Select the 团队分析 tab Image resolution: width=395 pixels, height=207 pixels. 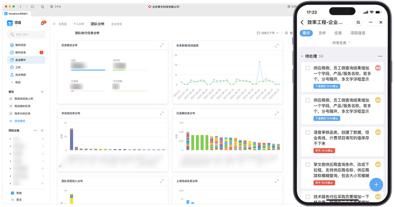98,24
